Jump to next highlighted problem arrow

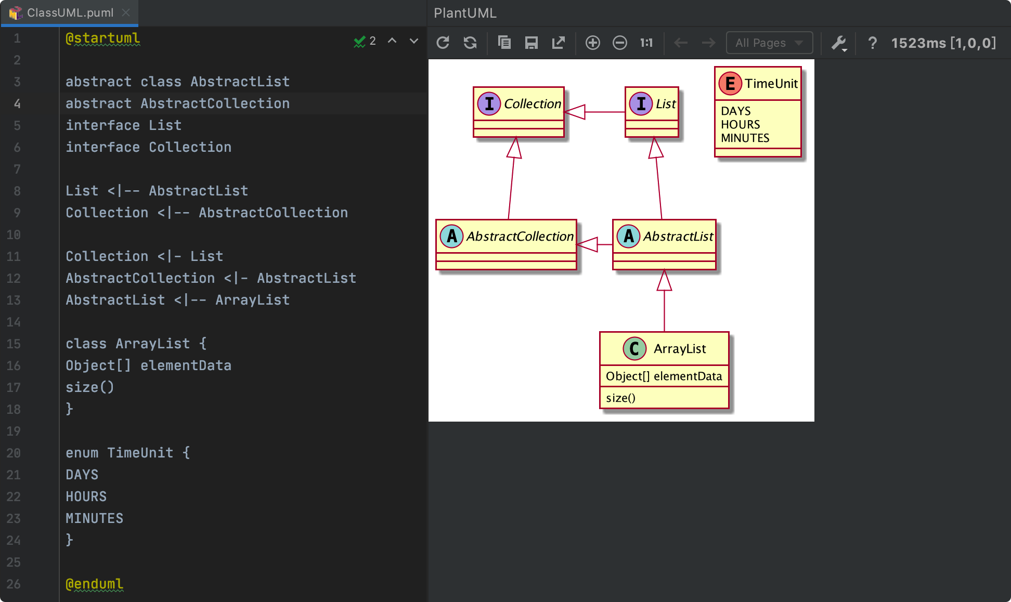(414, 41)
